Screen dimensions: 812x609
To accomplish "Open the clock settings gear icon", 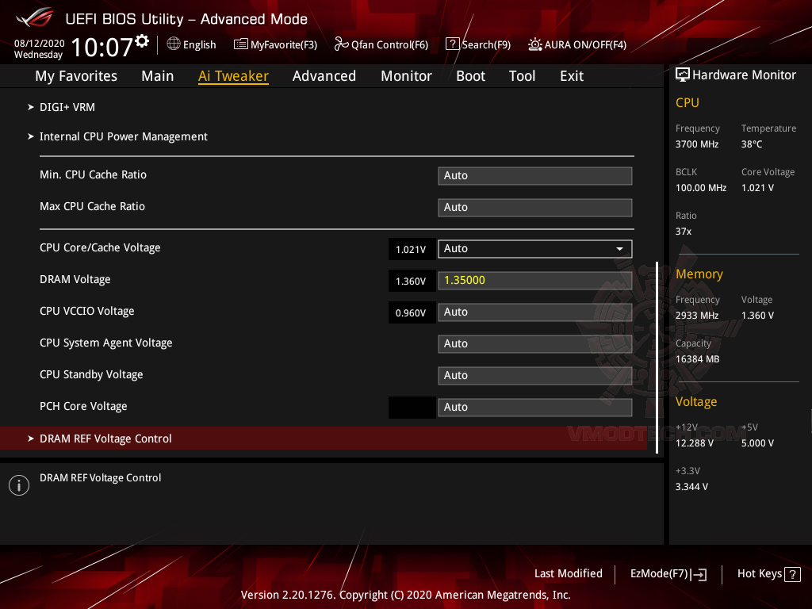I will click(141, 41).
